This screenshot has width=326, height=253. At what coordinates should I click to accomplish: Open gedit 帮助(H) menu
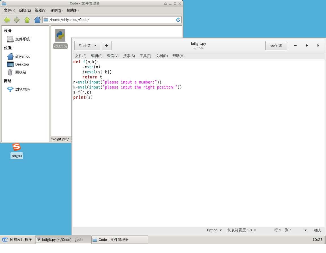178,56
